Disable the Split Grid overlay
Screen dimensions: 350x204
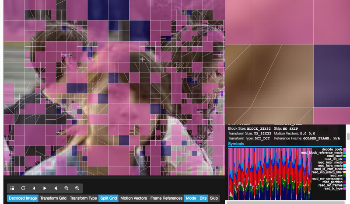point(108,198)
